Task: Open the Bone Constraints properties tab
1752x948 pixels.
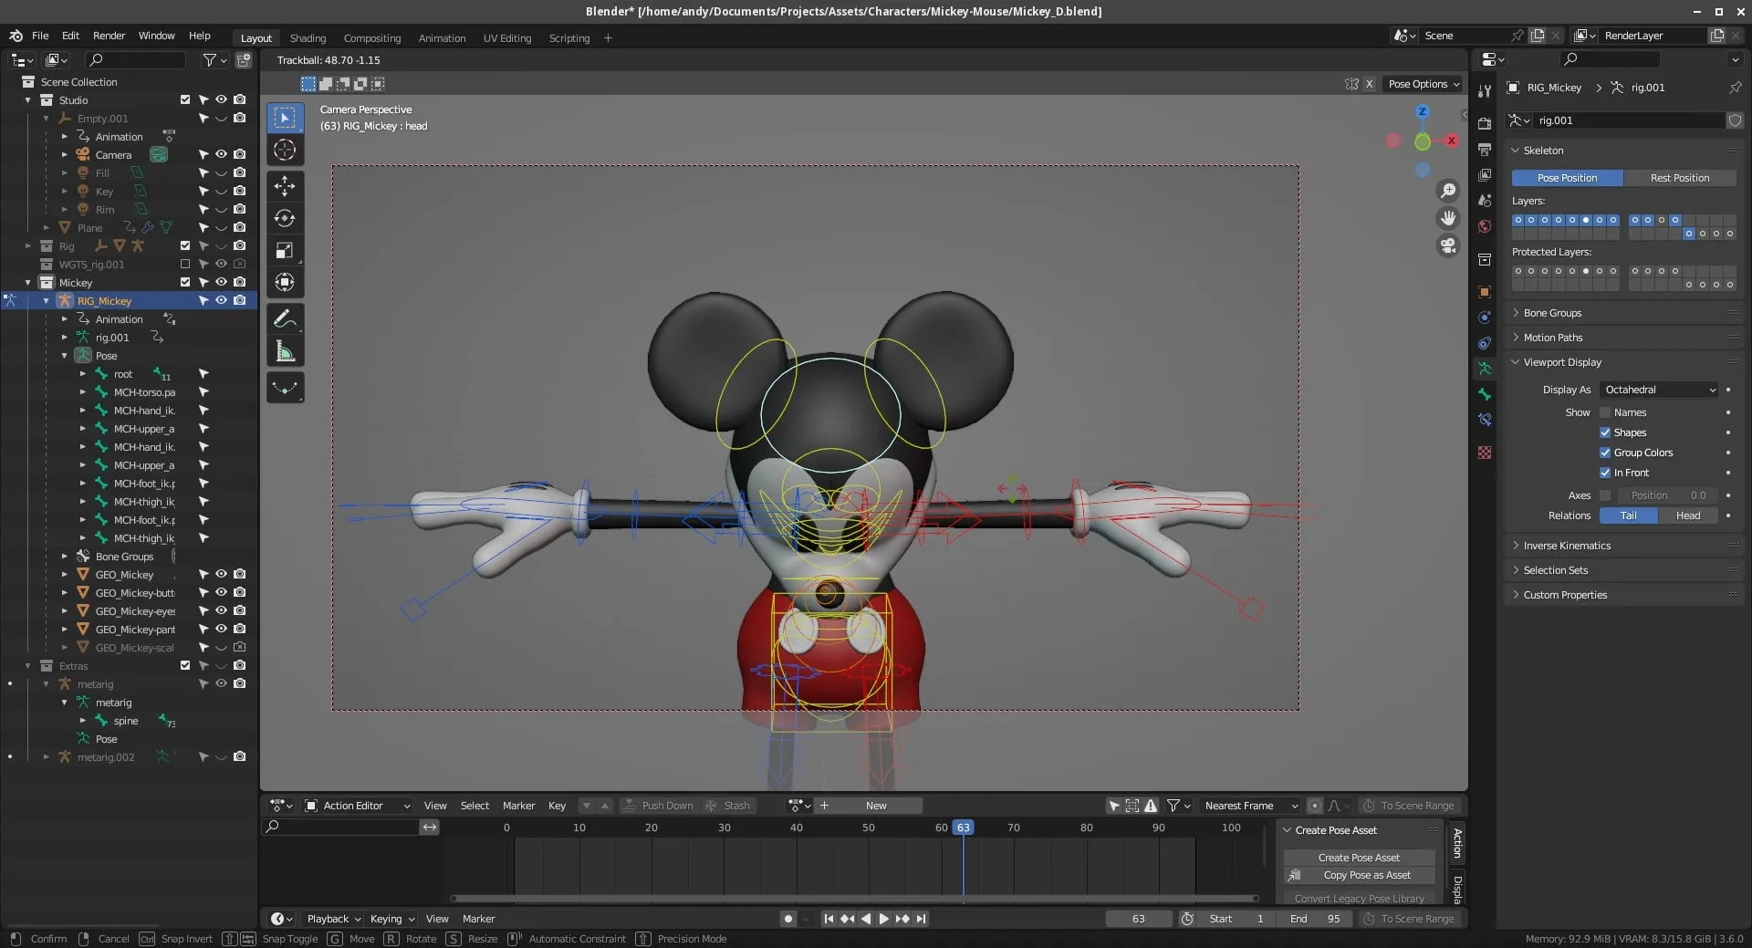Action: tap(1485, 420)
